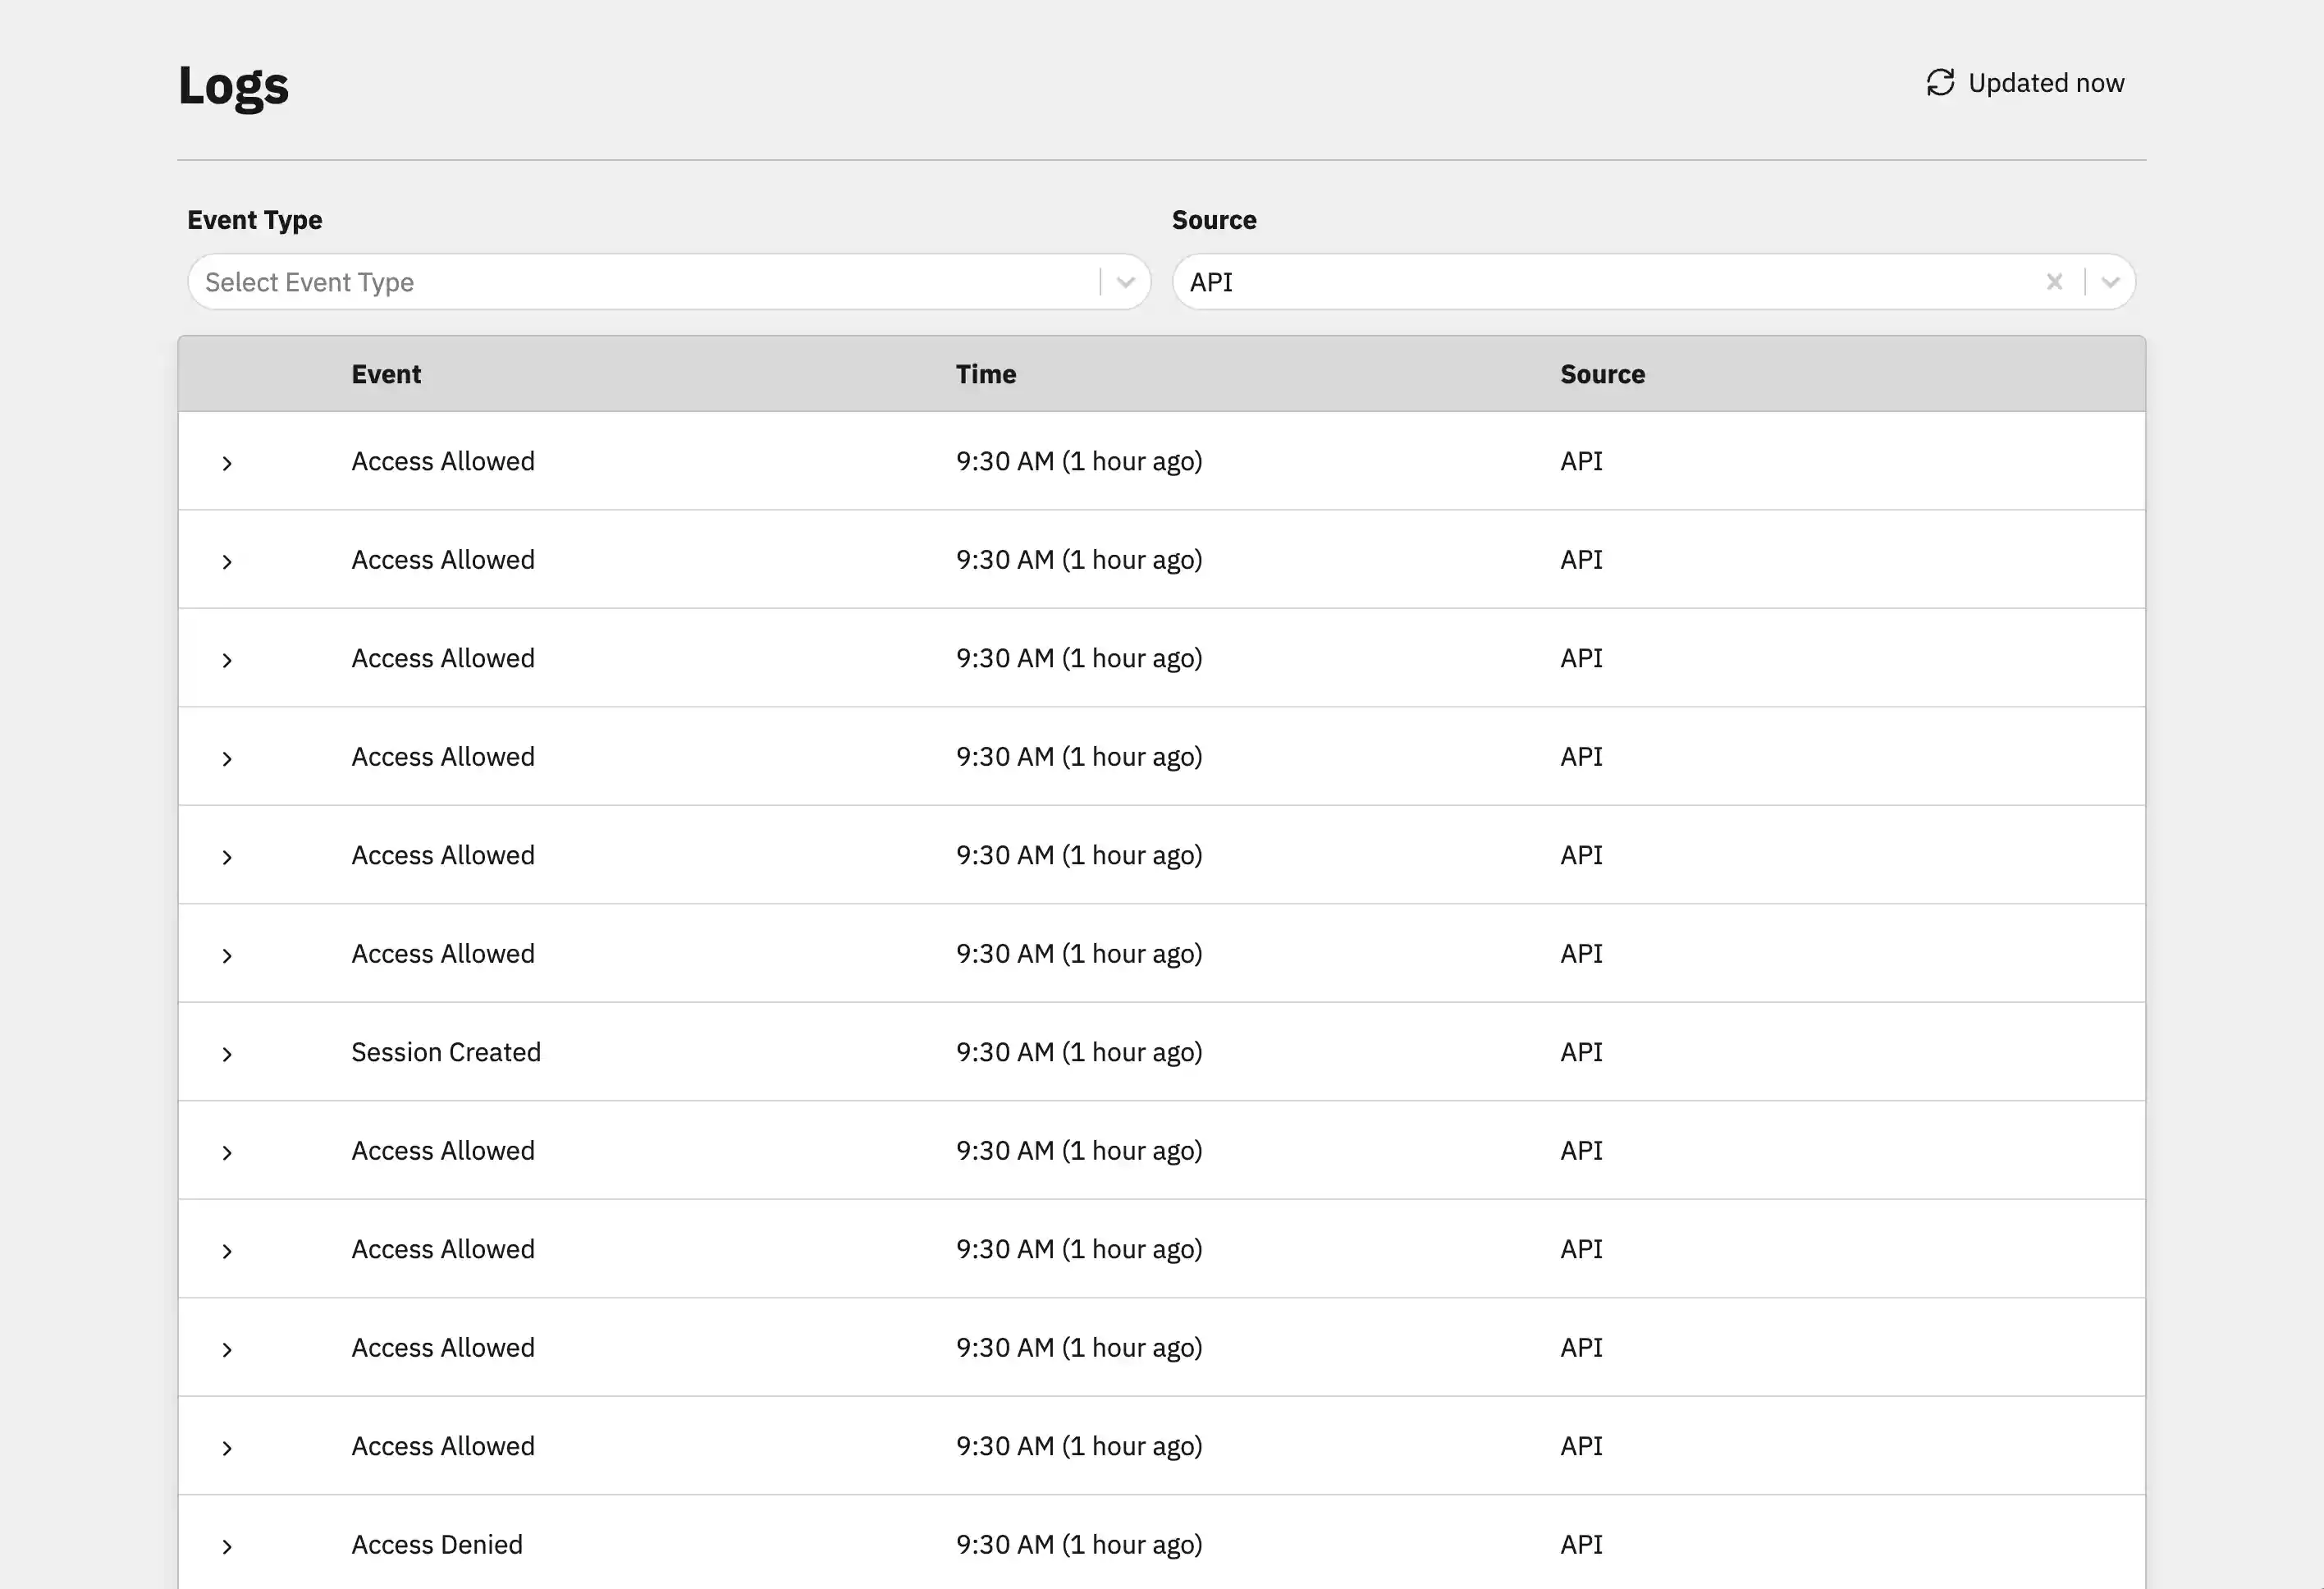Click the refresh icon beside Updated now

[1939, 82]
